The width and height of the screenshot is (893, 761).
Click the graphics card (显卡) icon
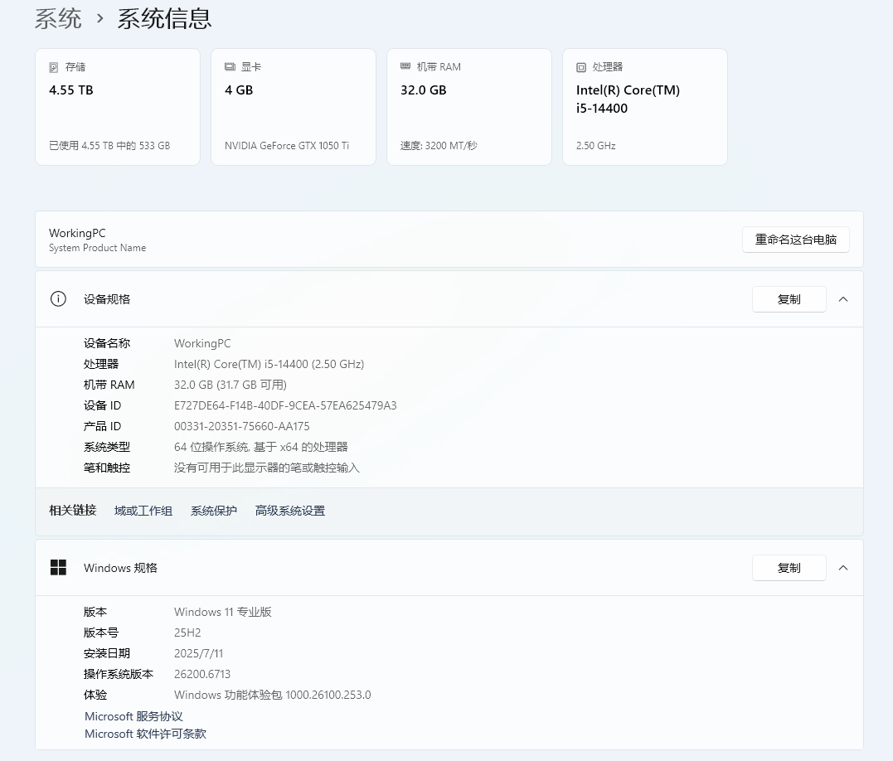point(228,66)
